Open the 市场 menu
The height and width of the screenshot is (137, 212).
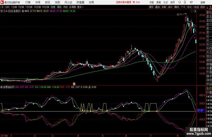(x=38, y=2)
